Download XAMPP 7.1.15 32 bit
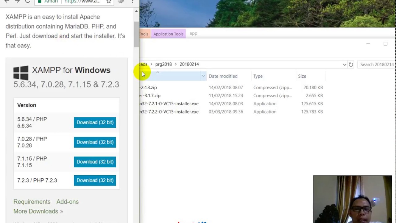 95,162
